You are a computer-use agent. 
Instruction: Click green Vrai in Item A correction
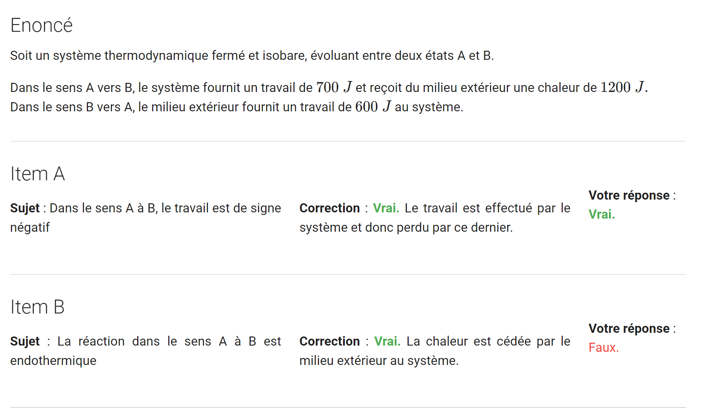386,208
